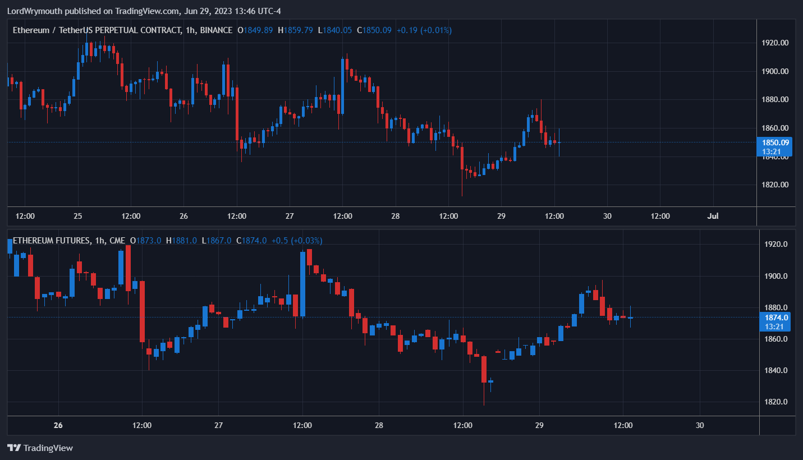Viewport: 803px width, 460px height.
Task: Click the 27 date label on top time axis
Action: [290, 216]
